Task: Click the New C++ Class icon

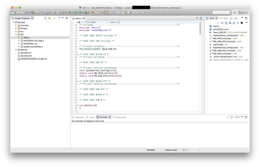Action: (63, 13)
